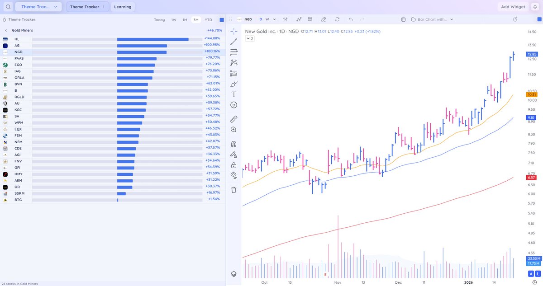
Task: Select the 1W period
Action: 174,20
